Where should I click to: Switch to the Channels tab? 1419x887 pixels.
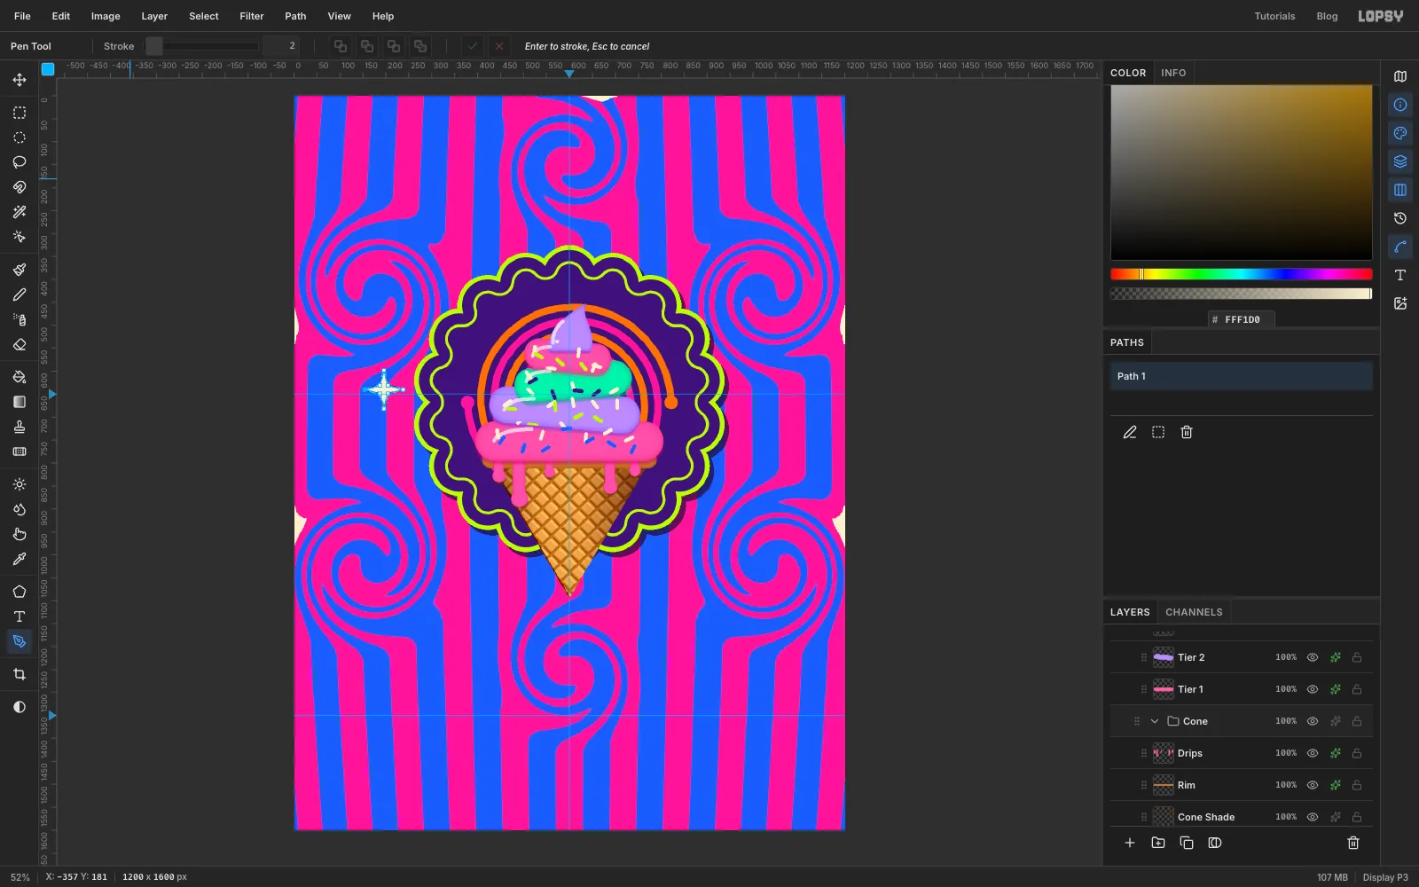[1194, 612]
